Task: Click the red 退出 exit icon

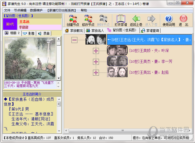Action: (x=183, y=20)
